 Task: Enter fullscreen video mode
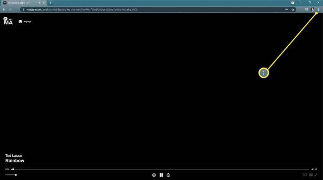316,175
